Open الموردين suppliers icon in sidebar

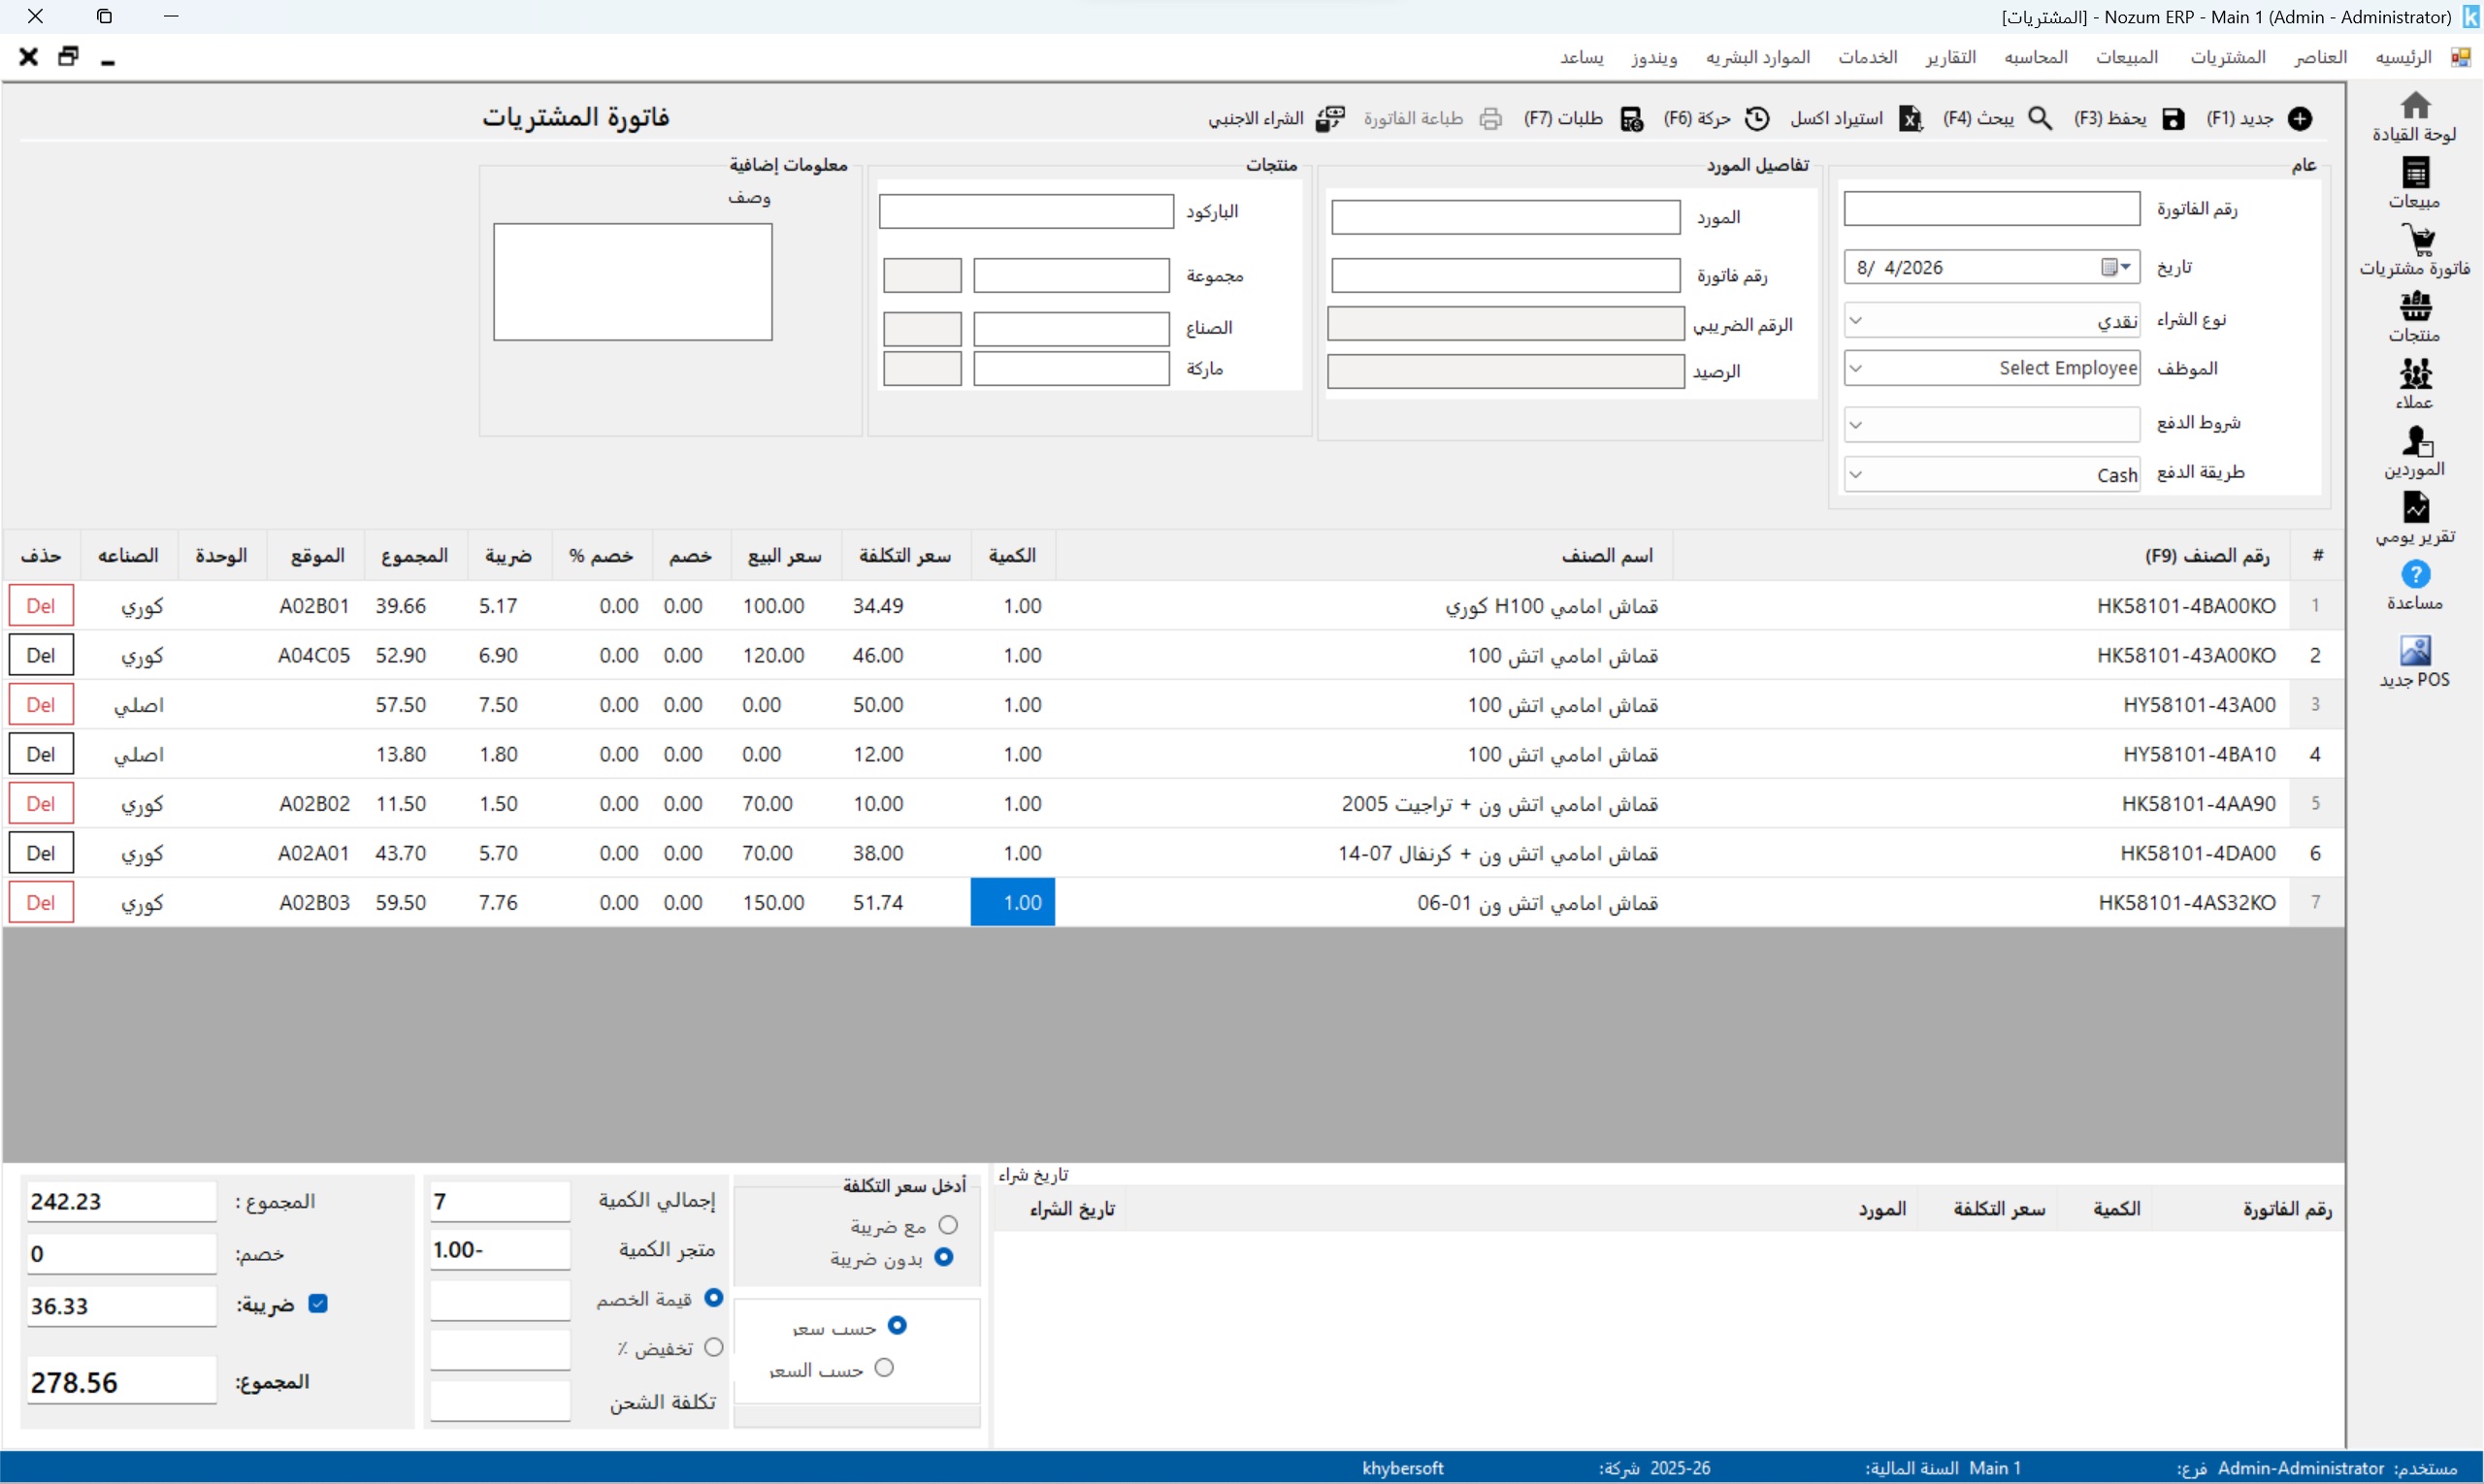[x=2417, y=440]
